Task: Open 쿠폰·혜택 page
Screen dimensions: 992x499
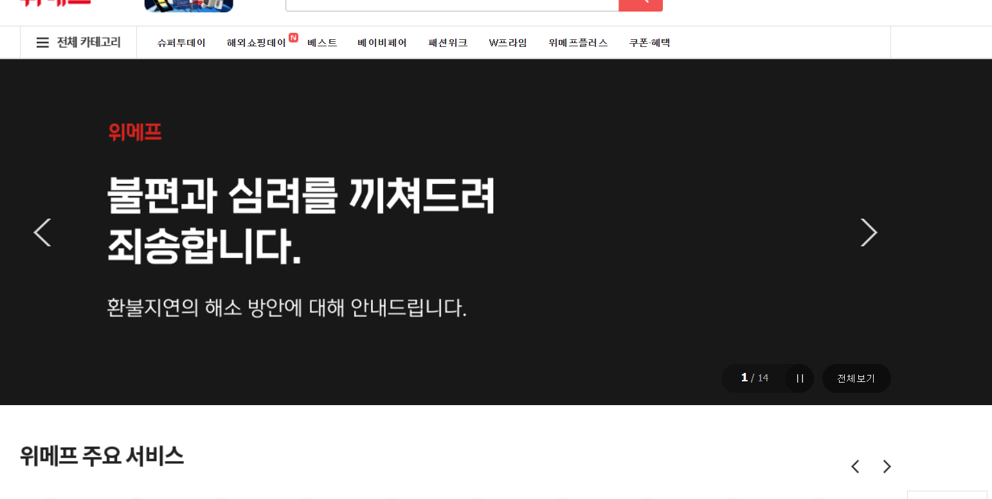Action: click(x=649, y=43)
